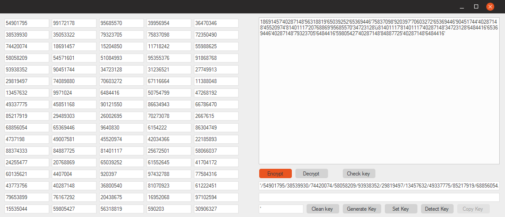Click the Check key button
Viewport: 505px width, 217px height.
[359, 174]
